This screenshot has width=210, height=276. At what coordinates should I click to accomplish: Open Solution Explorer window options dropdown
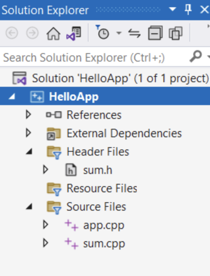[172, 9]
